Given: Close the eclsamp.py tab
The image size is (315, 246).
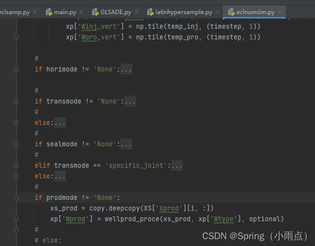Looking at the screenshot, I should [35, 12].
